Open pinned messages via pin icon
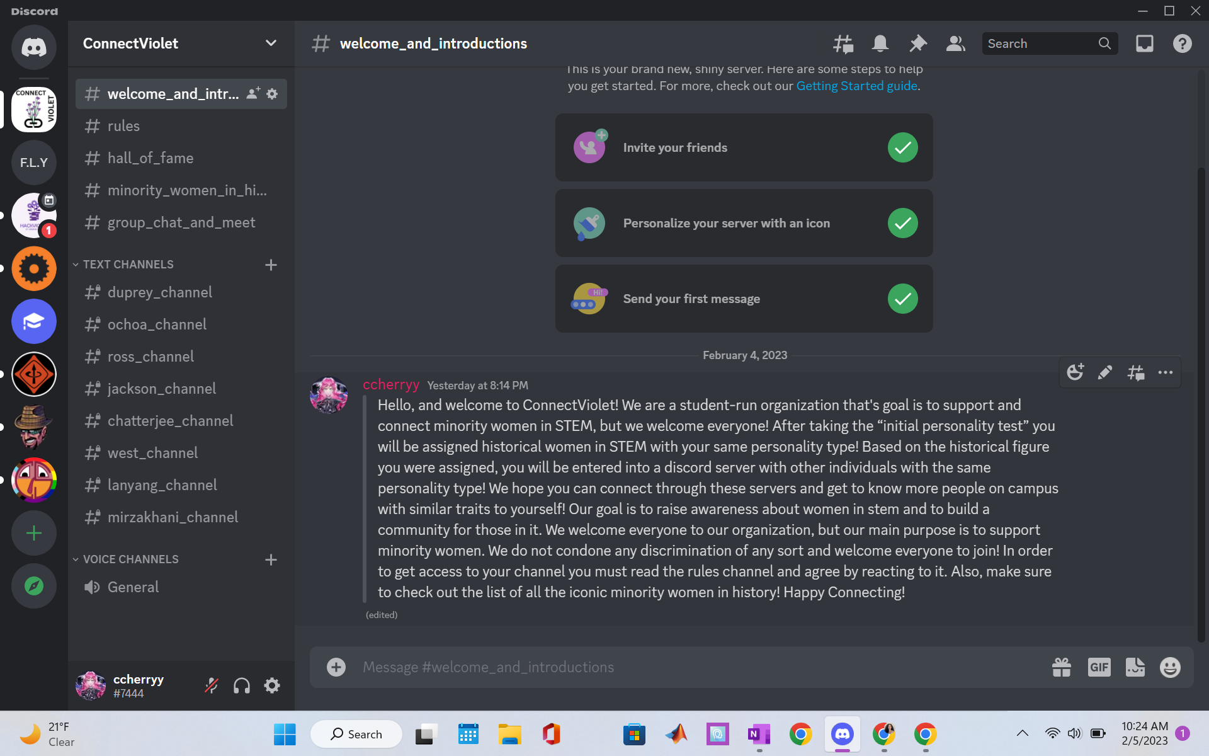Image resolution: width=1209 pixels, height=756 pixels. click(x=918, y=43)
